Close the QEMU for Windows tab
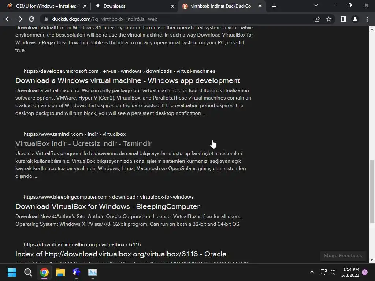Screen dimensions: 375x281 [85, 6]
